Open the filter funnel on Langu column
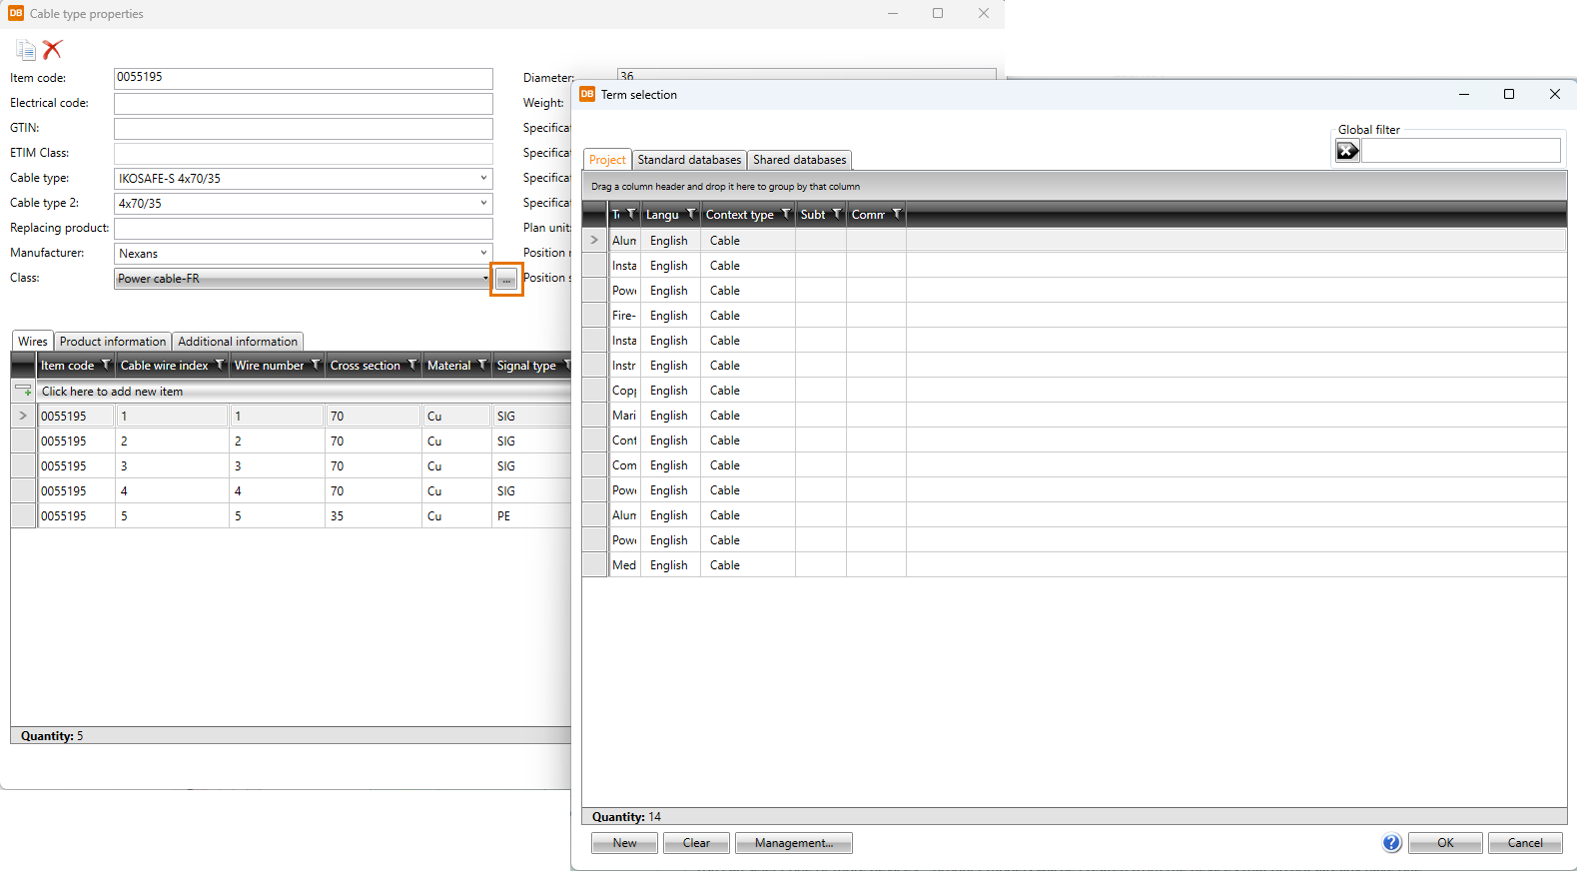Image resolution: width=1577 pixels, height=871 pixels. tap(690, 214)
